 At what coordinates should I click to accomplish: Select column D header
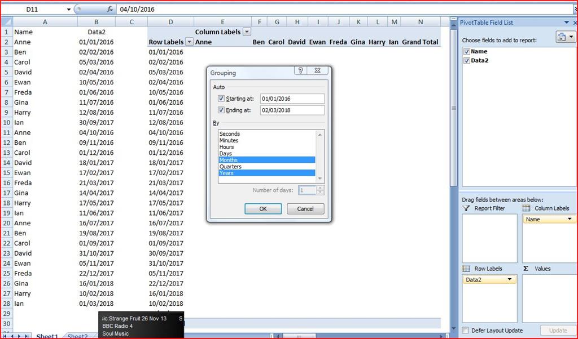click(x=170, y=22)
